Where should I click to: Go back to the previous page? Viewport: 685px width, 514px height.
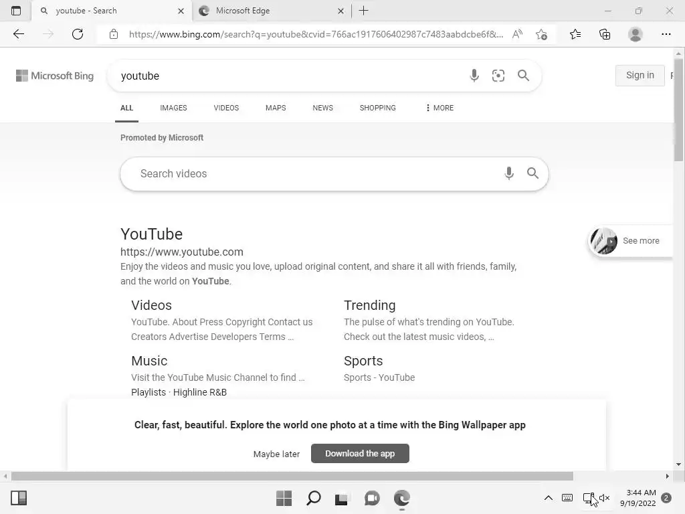coord(18,34)
